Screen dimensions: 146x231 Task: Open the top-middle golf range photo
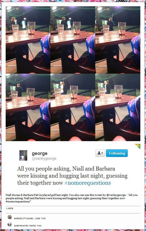tap(73, 40)
